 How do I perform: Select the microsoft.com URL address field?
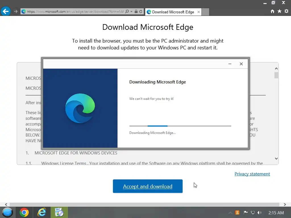(x=75, y=11)
